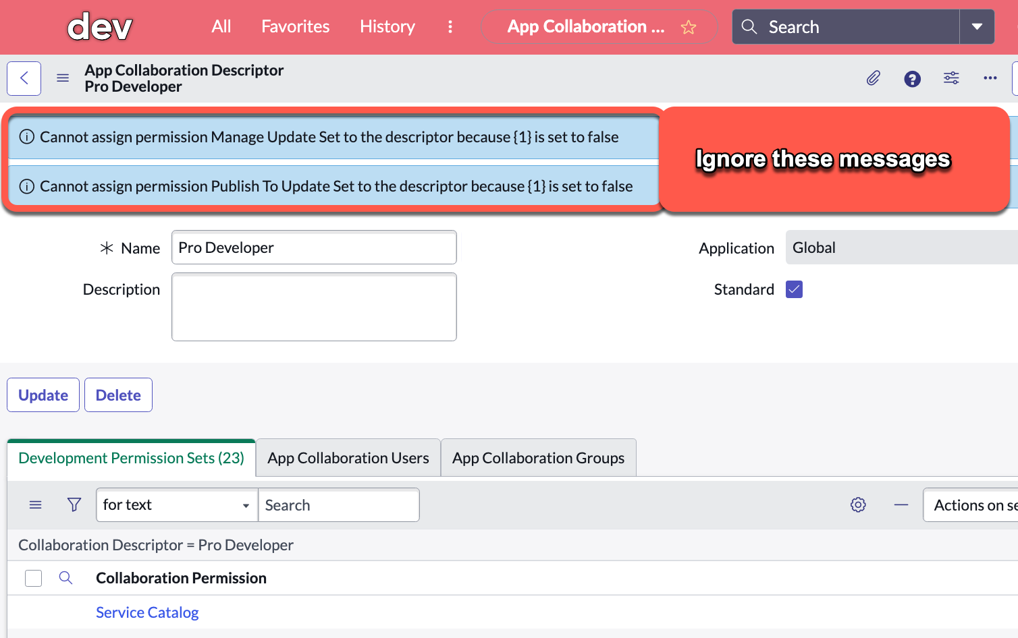Viewport: 1018px width, 638px height.
Task: Switch to the App Collaboration Users tab
Action: (348, 458)
